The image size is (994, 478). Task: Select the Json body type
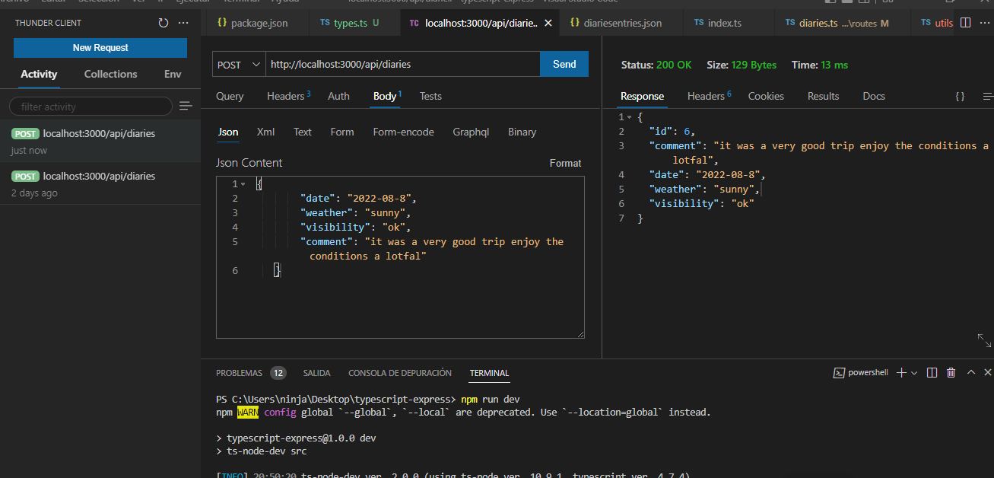[x=228, y=132]
